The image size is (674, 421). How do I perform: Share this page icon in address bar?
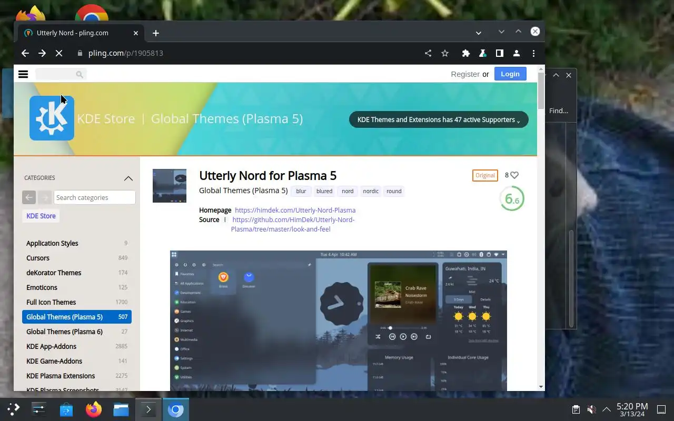click(x=428, y=53)
